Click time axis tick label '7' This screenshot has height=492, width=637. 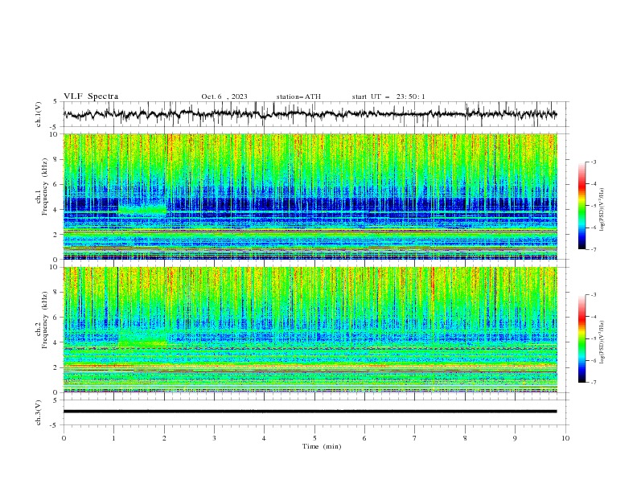pyautogui.click(x=415, y=438)
